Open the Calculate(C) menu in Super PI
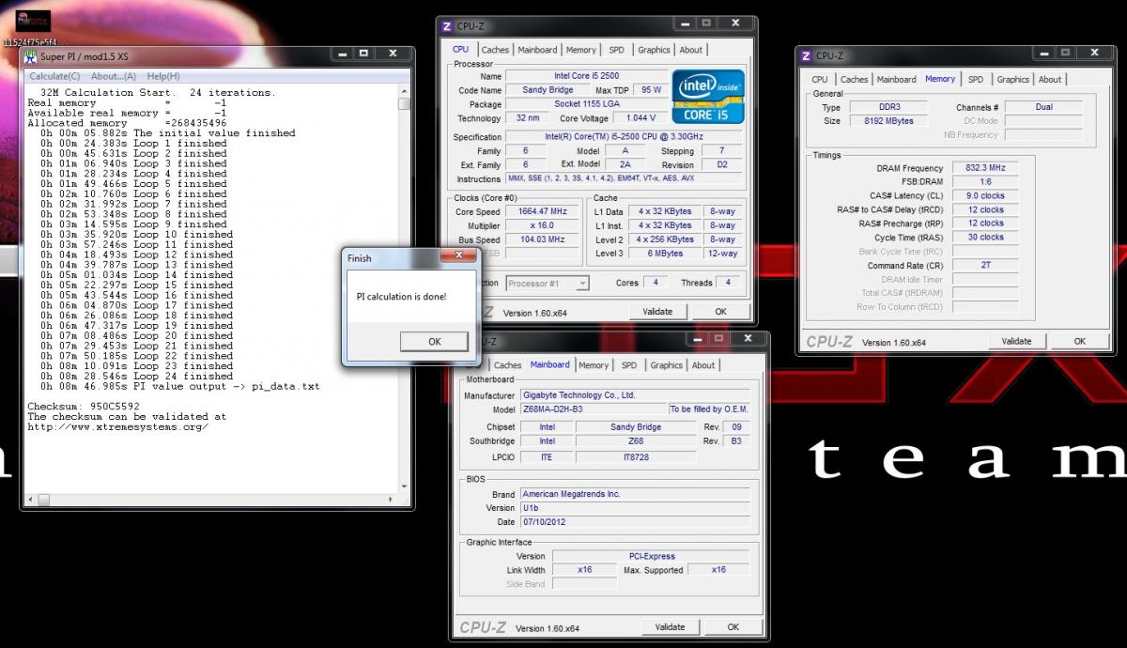This screenshot has height=648, width=1127. 54,76
